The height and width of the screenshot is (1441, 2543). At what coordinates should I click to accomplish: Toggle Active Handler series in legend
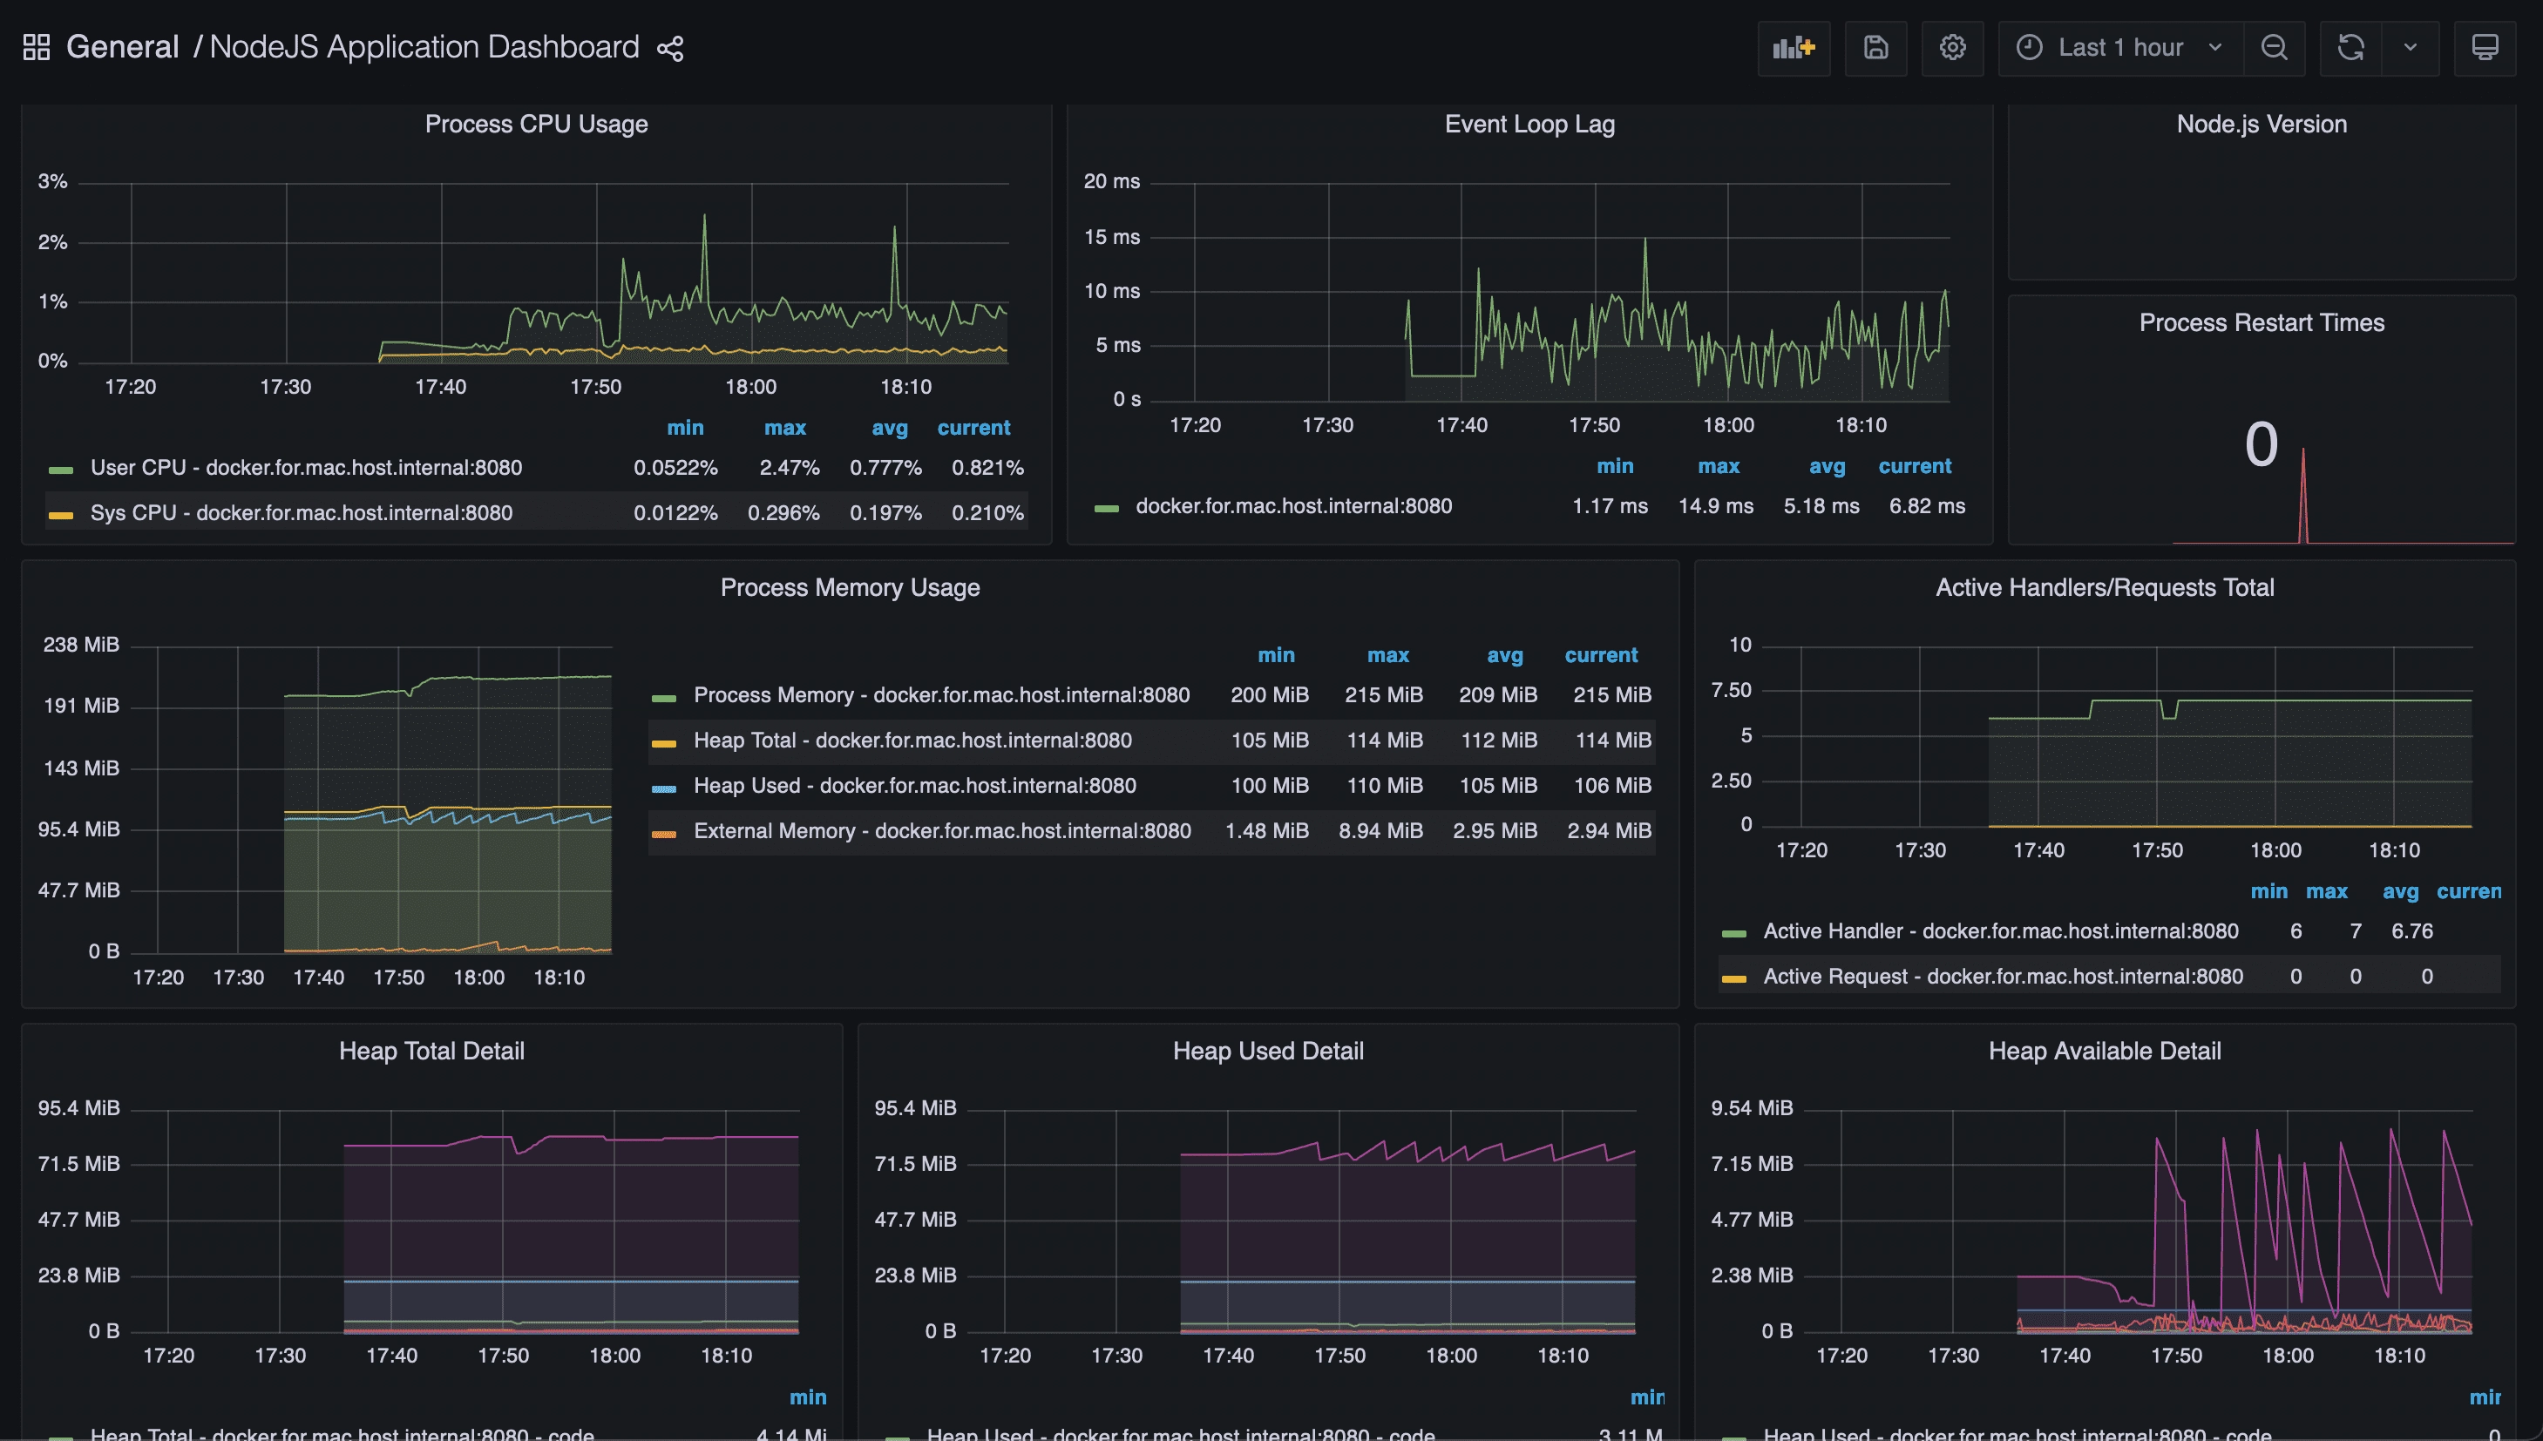[2001, 931]
